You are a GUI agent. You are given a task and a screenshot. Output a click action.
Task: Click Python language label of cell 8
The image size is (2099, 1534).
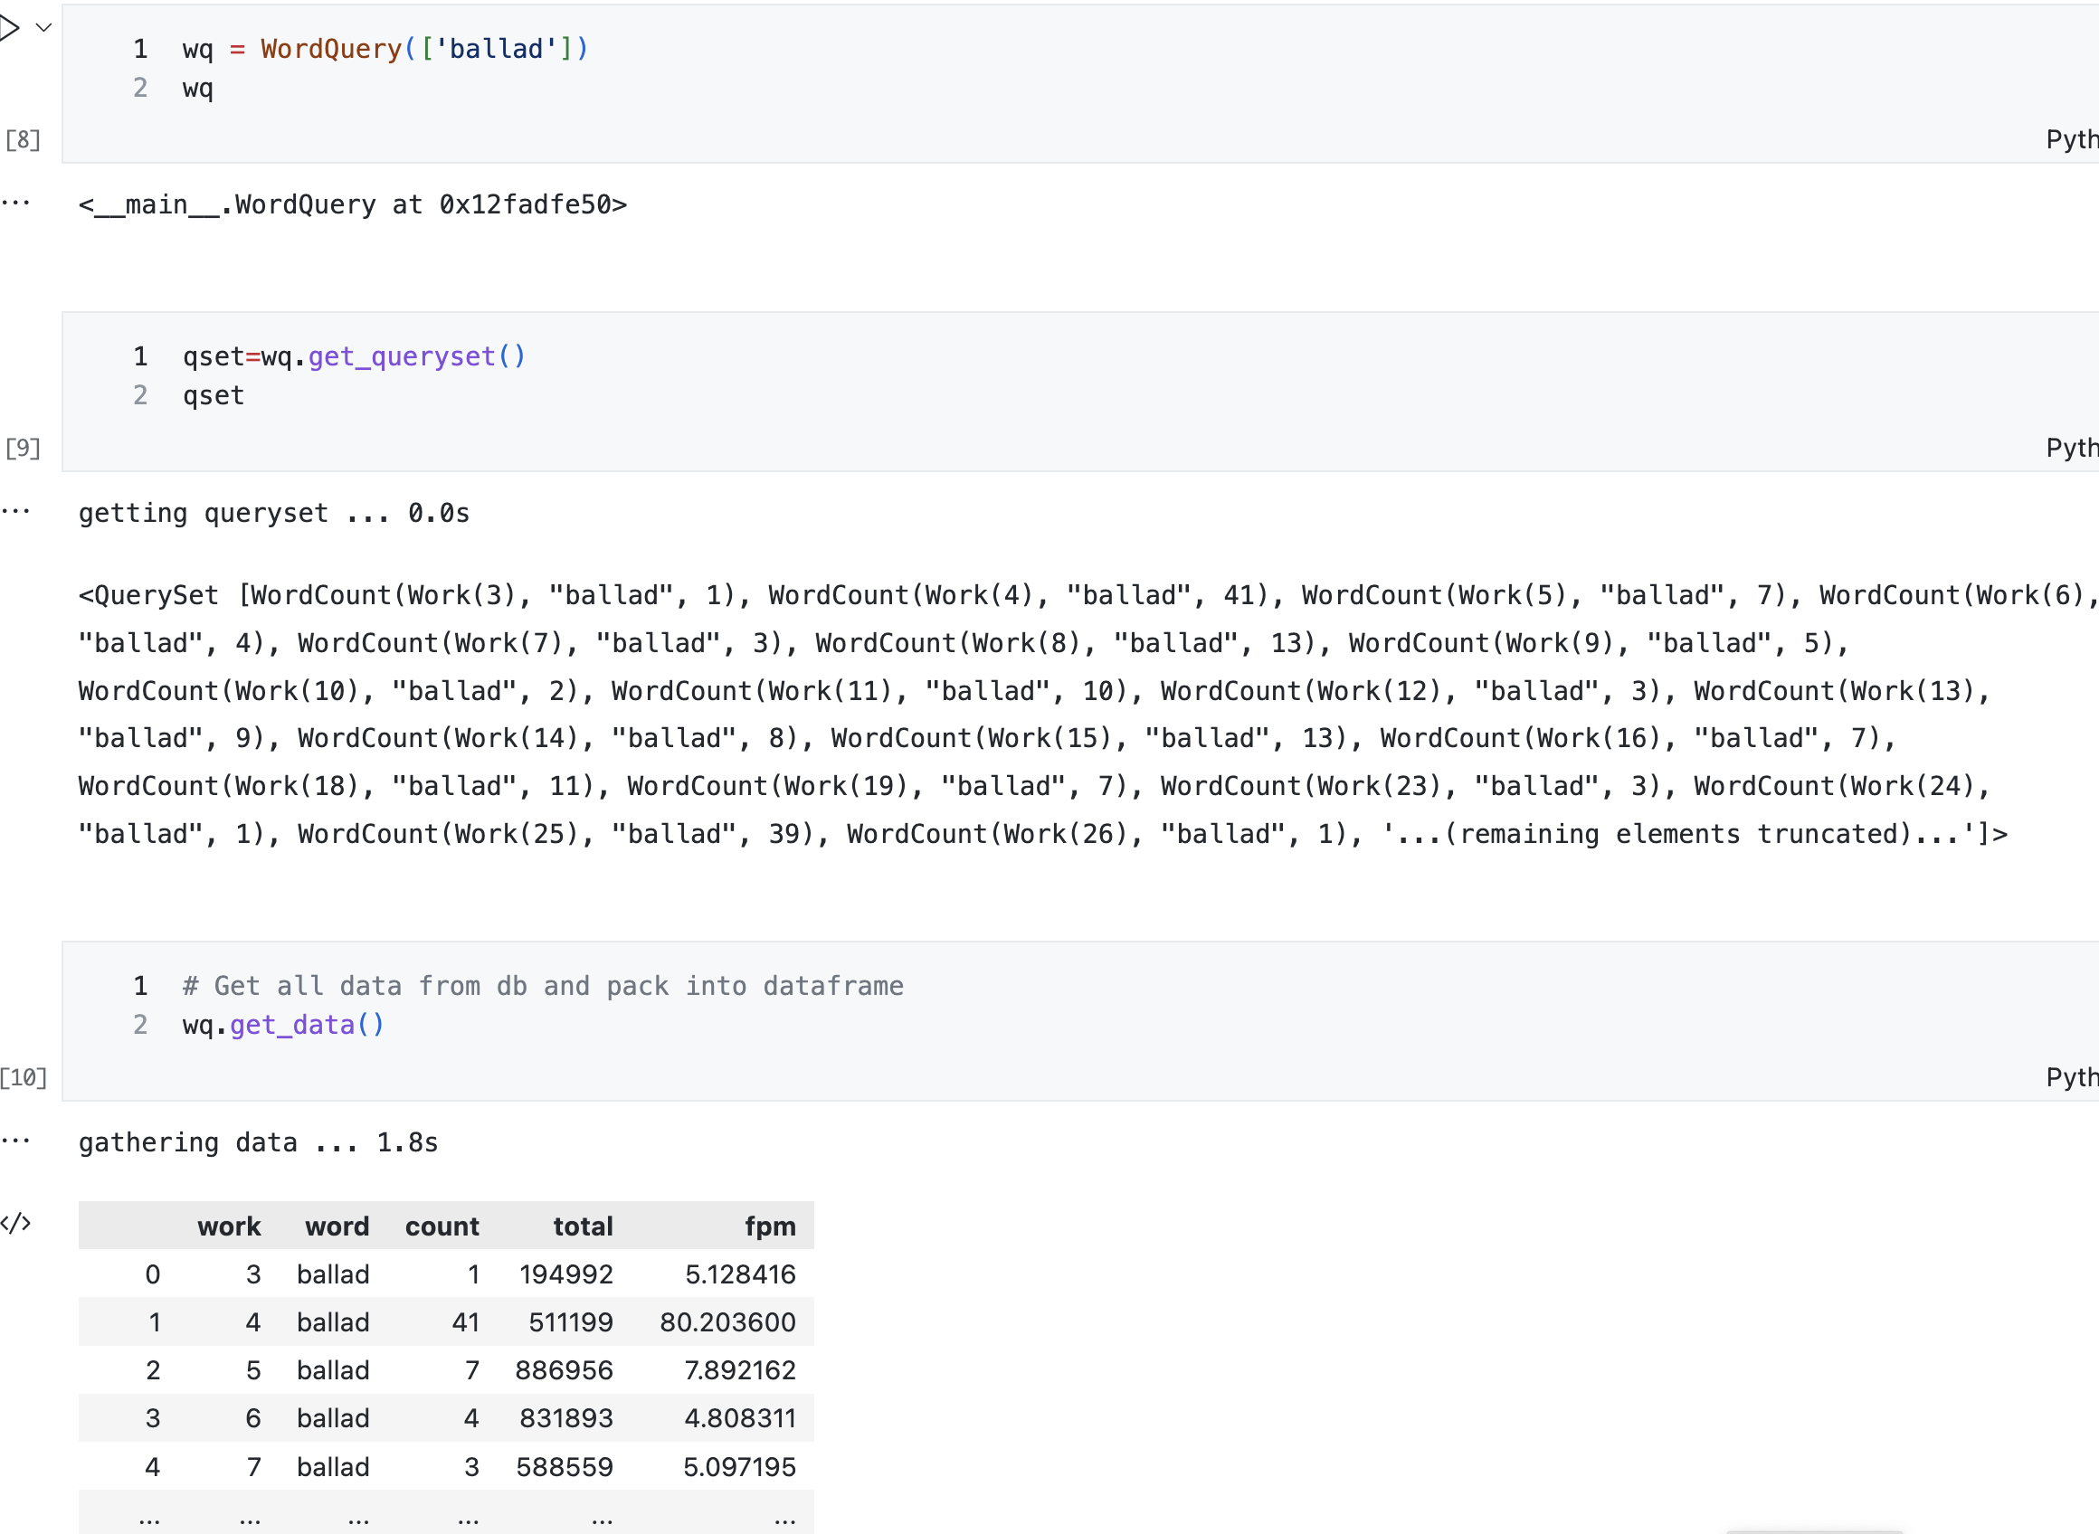click(2071, 139)
